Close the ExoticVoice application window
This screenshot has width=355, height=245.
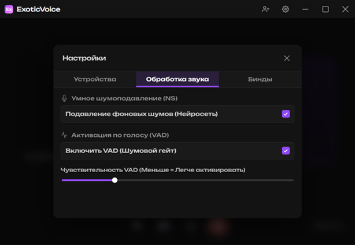point(345,9)
